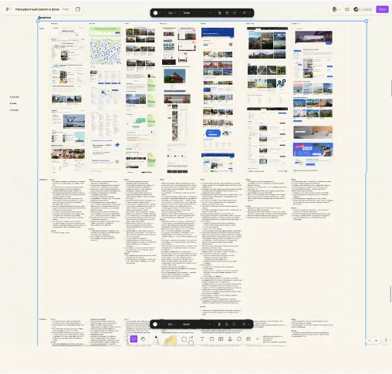
Task: Open the Aa font dropdown in top text toolbar
Action: coord(171,13)
